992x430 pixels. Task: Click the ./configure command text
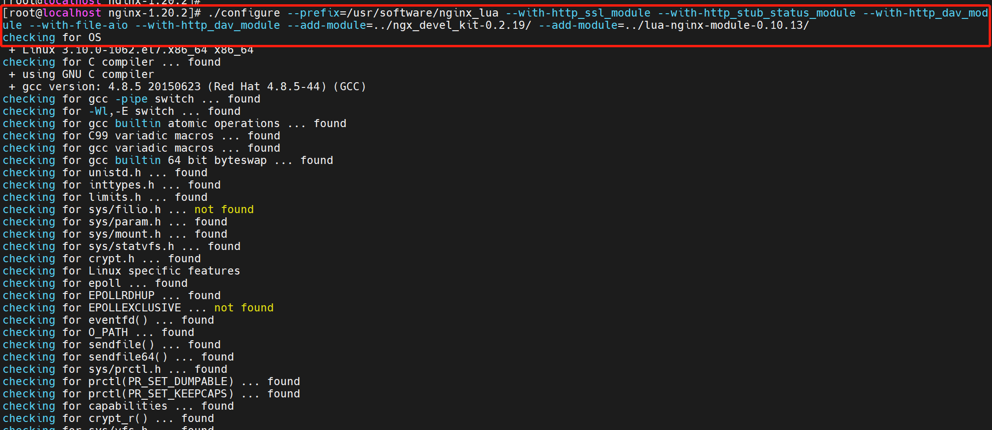pos(244,13)
